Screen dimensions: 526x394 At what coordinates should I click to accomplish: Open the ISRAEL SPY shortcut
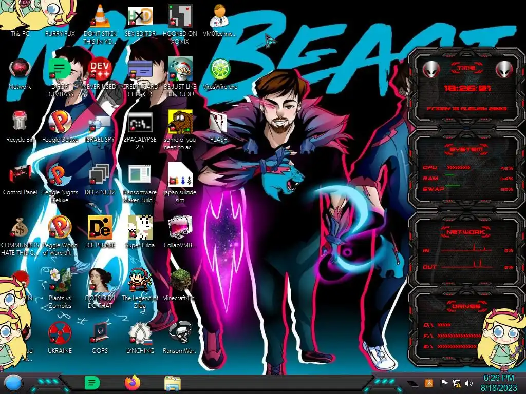tap(100, 124)
